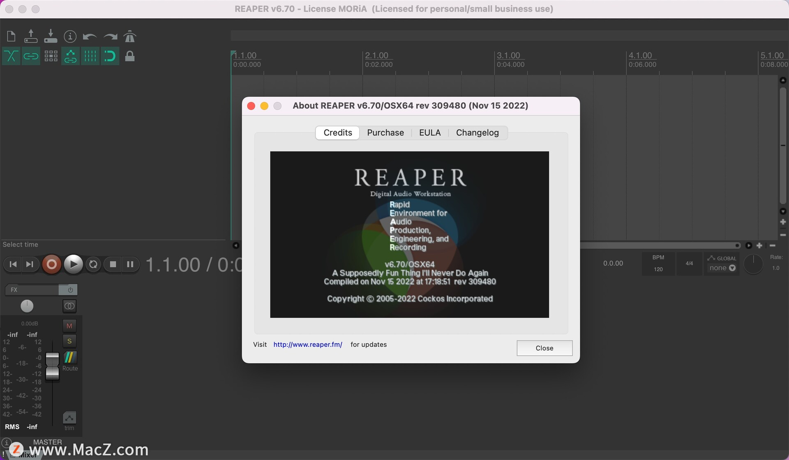Open the Project Settings info icon
Image resolution: width=789 pixels, height=460 pixels.
point(70,37)
